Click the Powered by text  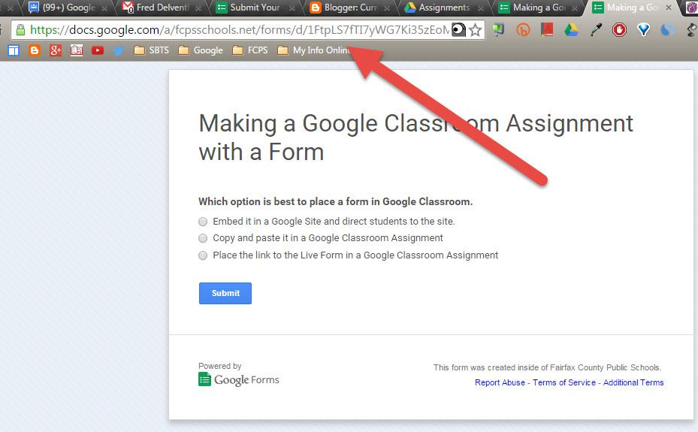point(220,366)
